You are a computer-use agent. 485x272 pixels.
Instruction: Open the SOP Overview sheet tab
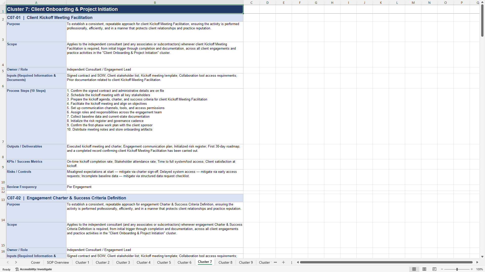coord(58,262)
